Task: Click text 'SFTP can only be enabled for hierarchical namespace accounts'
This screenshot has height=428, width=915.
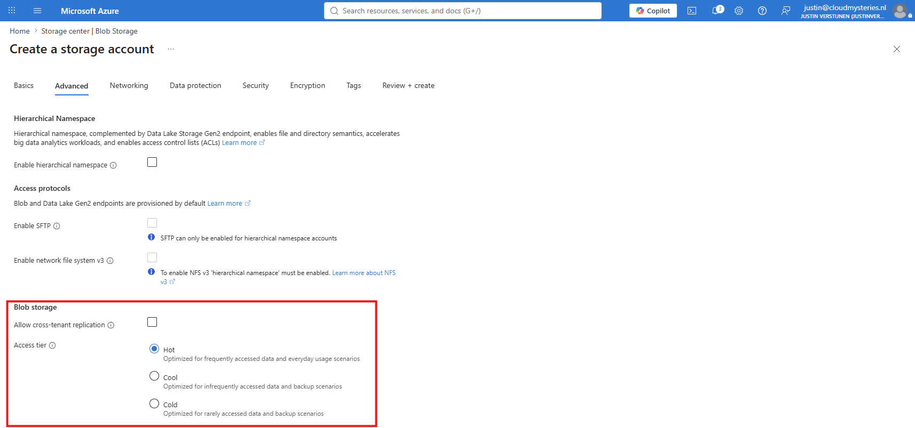Action: click(x=249, y=238)
